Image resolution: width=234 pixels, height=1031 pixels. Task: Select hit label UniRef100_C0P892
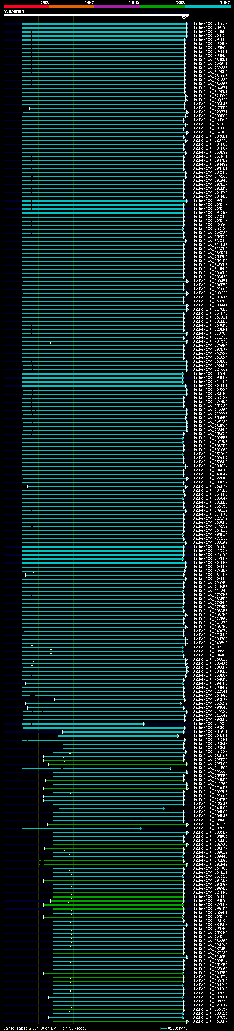[210, 828]
